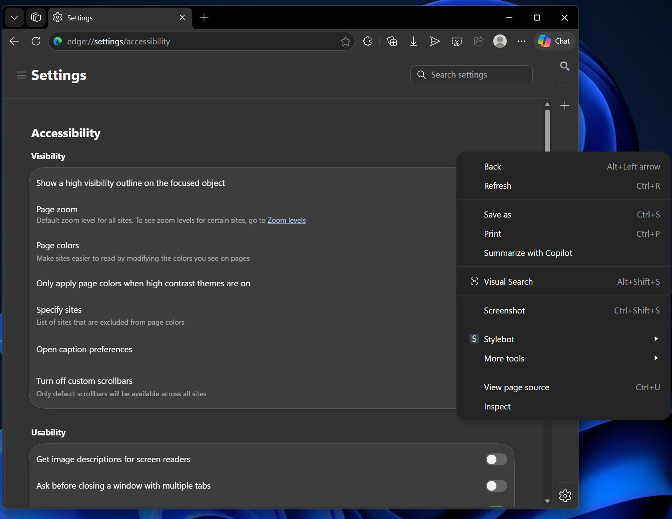Turn on asking before closing multiple tabs
This screenshot has height=519, width=672.
[496, 486]
